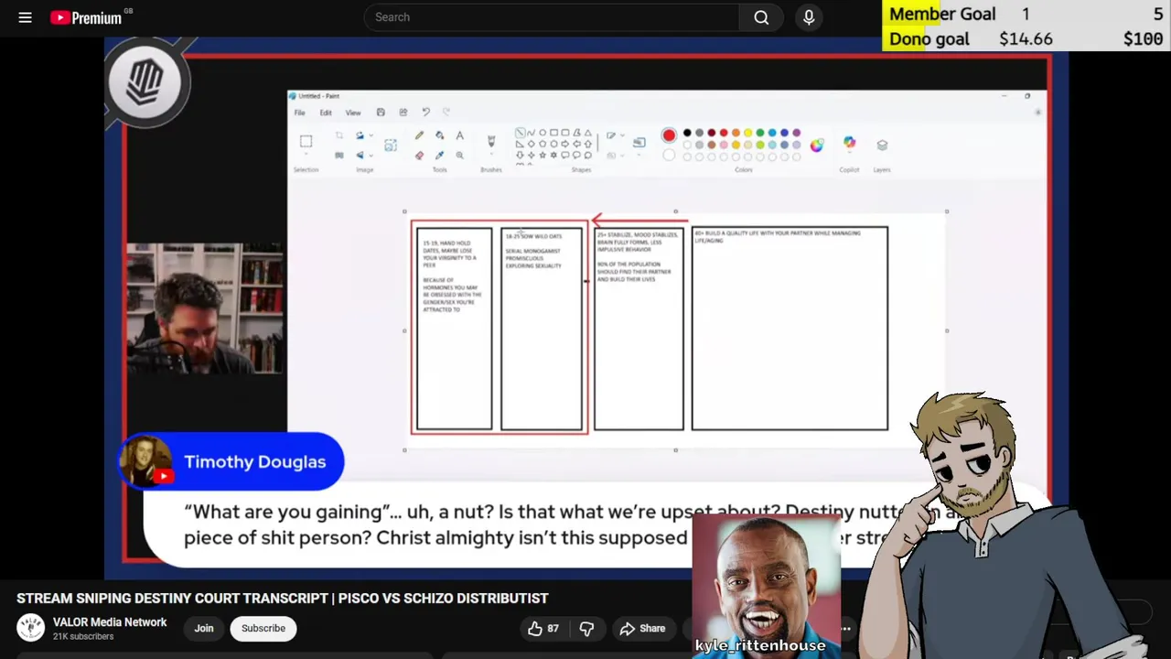Pick the Oval shape
The width and height of the screenshot is (1171, 659).
(x=543, y=133)
